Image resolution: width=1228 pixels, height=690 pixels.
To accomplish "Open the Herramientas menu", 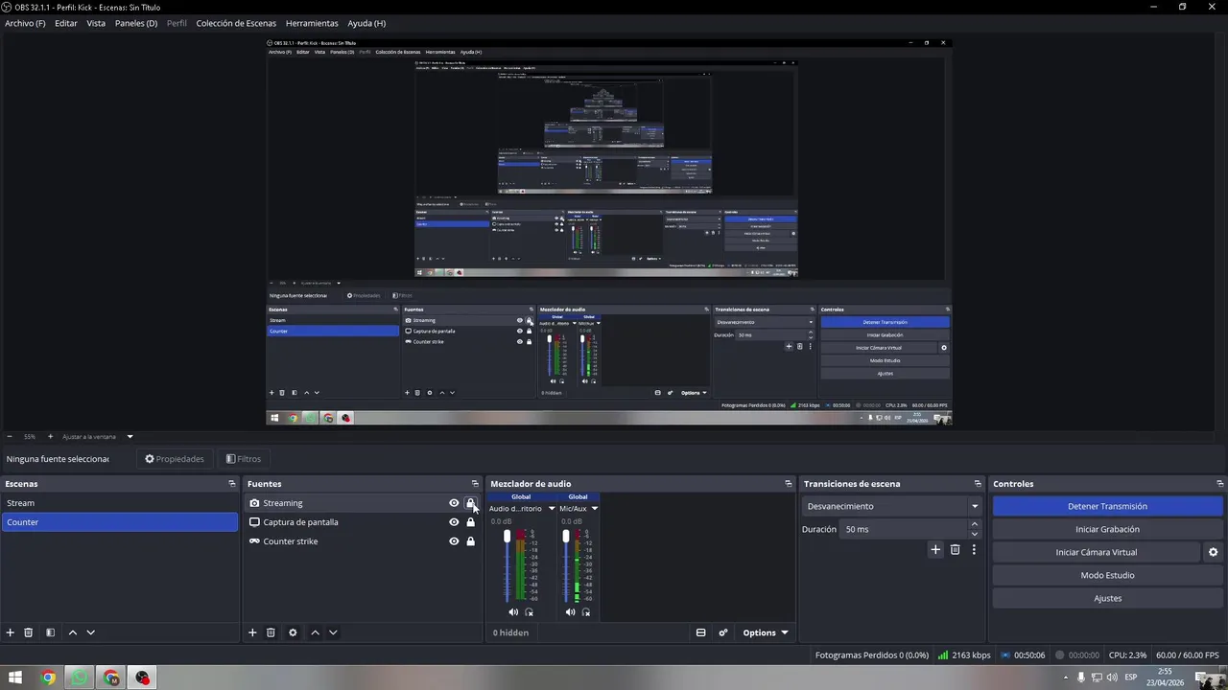I will point(312,23).
